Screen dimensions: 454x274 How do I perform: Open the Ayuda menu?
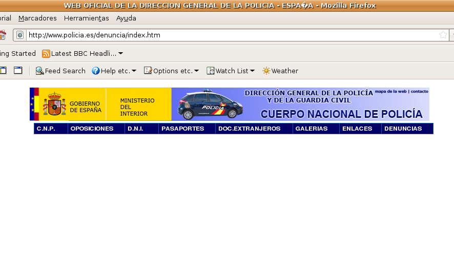click(x=126, y=18)
